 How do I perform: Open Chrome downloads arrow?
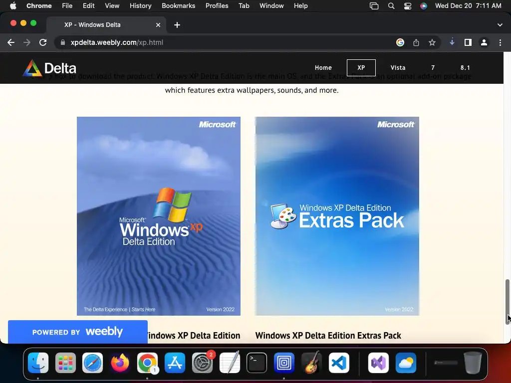pos(452,42)
